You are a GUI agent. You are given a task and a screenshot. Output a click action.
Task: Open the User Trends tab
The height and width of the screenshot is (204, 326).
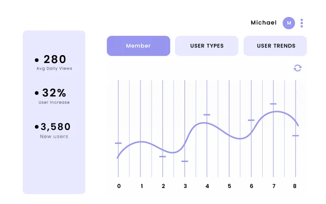[275, 46]
